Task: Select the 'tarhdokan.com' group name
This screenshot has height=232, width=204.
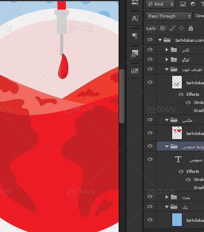Action: pyautogui.click(x=190, y=40)
